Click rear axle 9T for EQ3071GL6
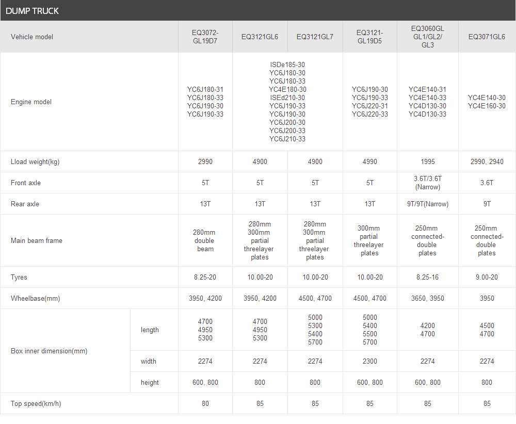 (487, 204)
